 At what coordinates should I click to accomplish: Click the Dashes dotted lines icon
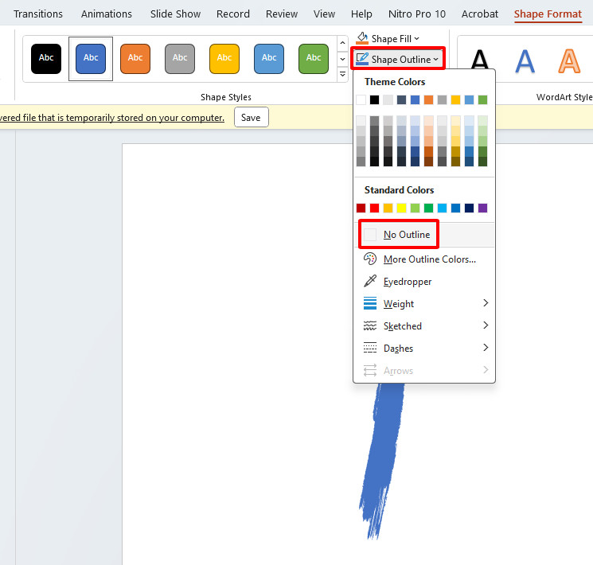point(370,348)
